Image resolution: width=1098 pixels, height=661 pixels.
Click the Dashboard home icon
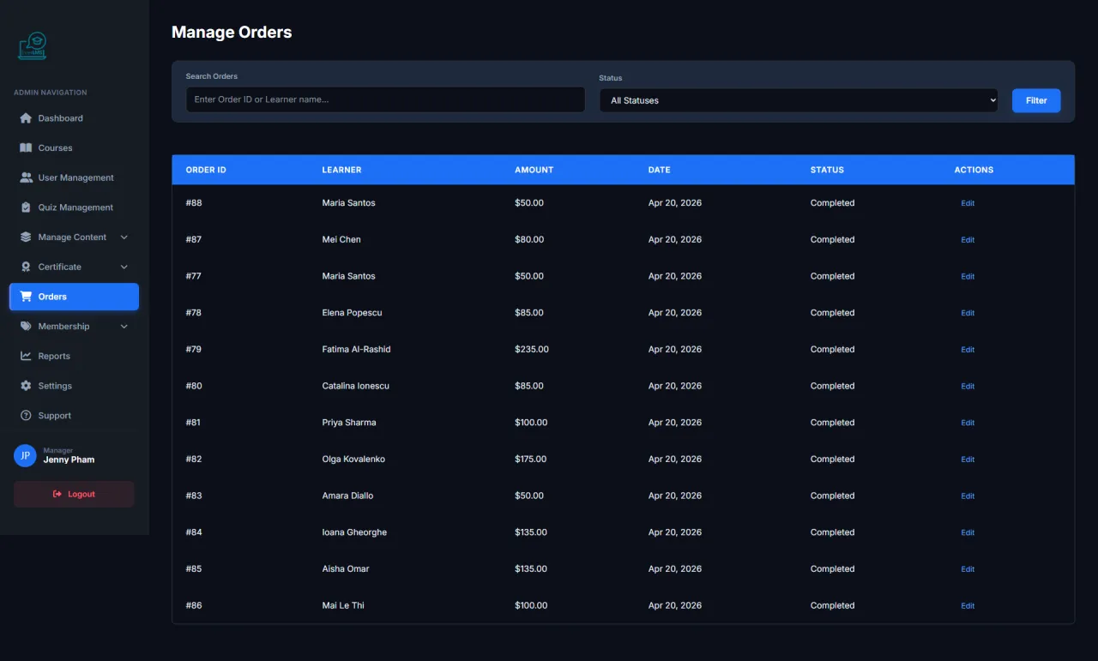(26, 118)
